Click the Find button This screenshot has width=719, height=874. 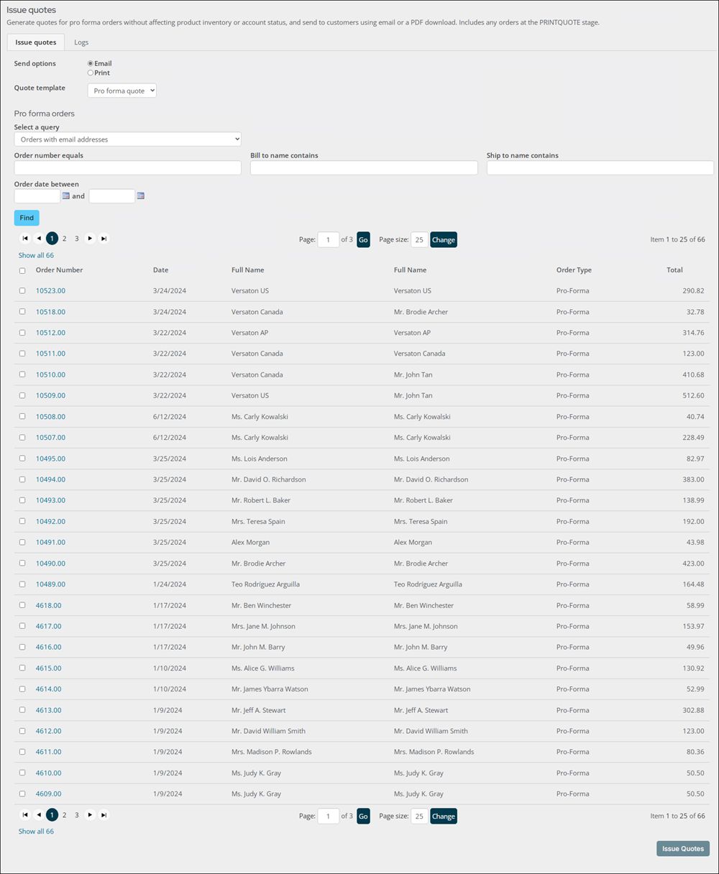pyautogui.click(x=27, y=218)
